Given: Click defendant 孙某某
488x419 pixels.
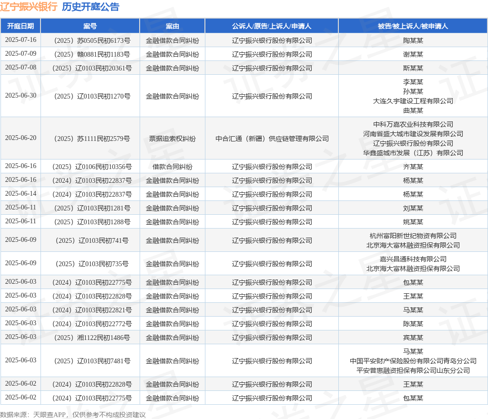Looking at the screenshot, I should pyautogui.click(x=413, y=91).
